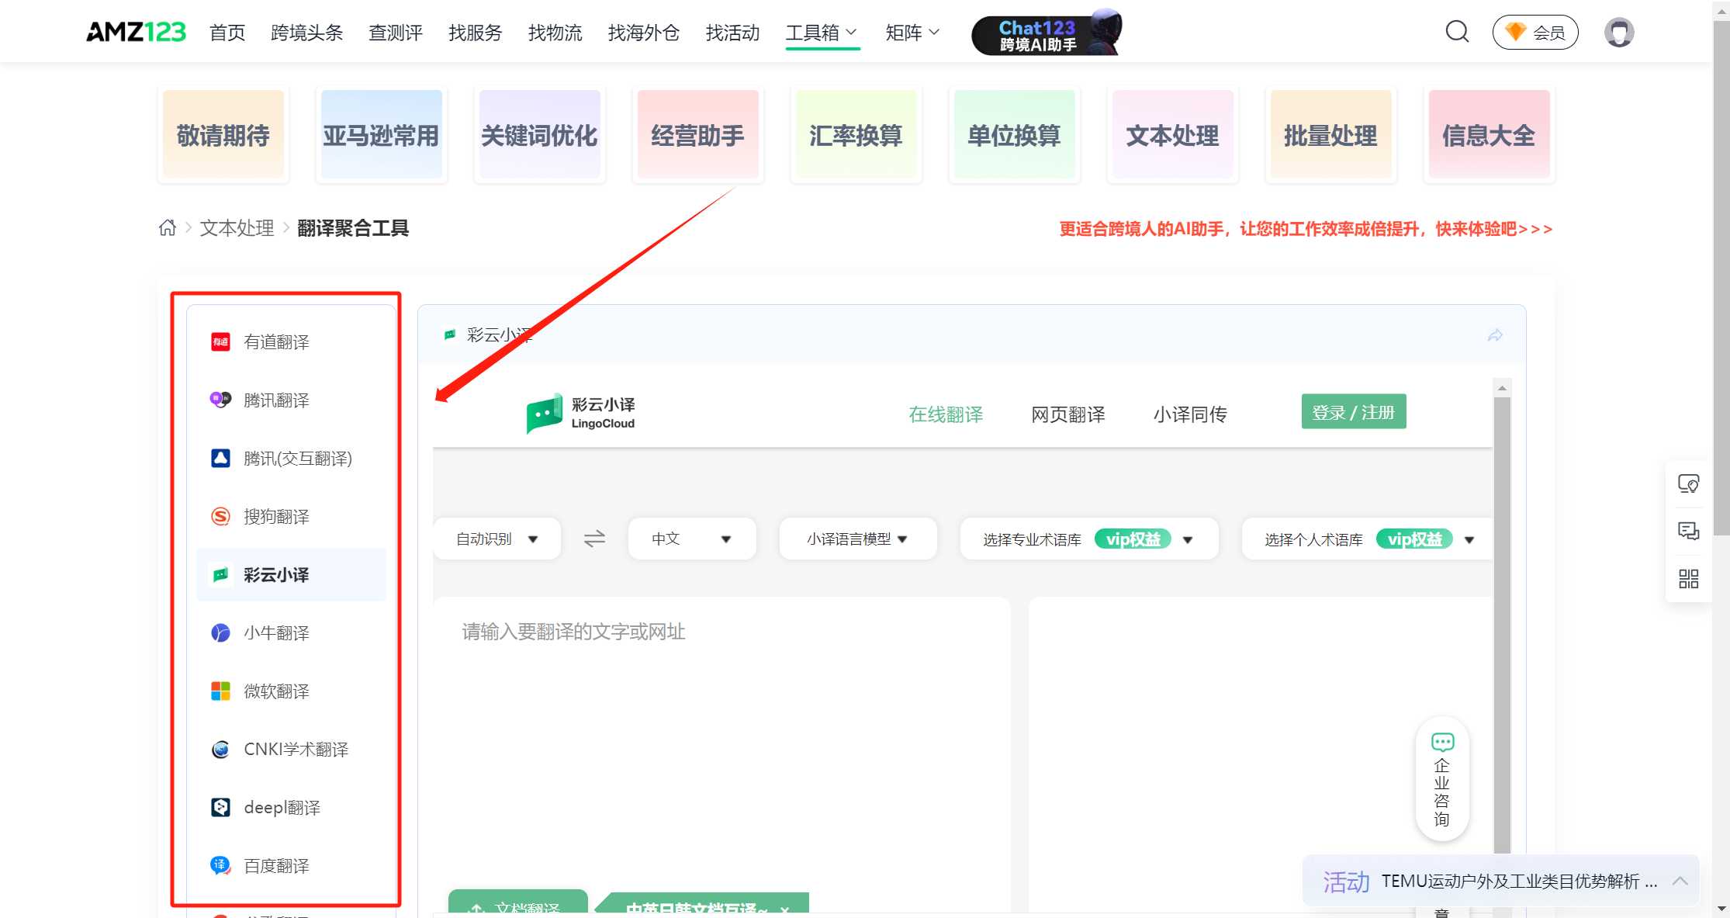
Task: Click the 登录 / 注册 button
Action: tap(1353, 412)
